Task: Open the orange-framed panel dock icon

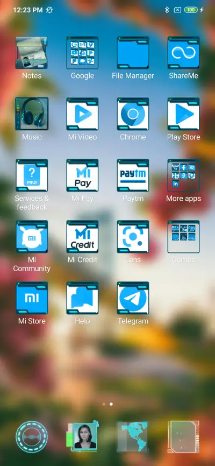Action: [183, 436]
